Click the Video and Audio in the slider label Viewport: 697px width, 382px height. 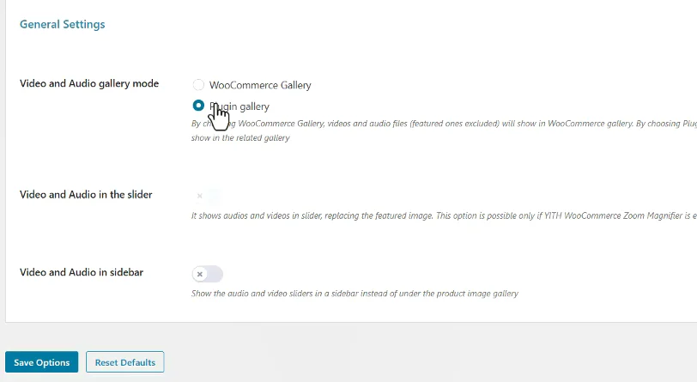click(86, 195)
